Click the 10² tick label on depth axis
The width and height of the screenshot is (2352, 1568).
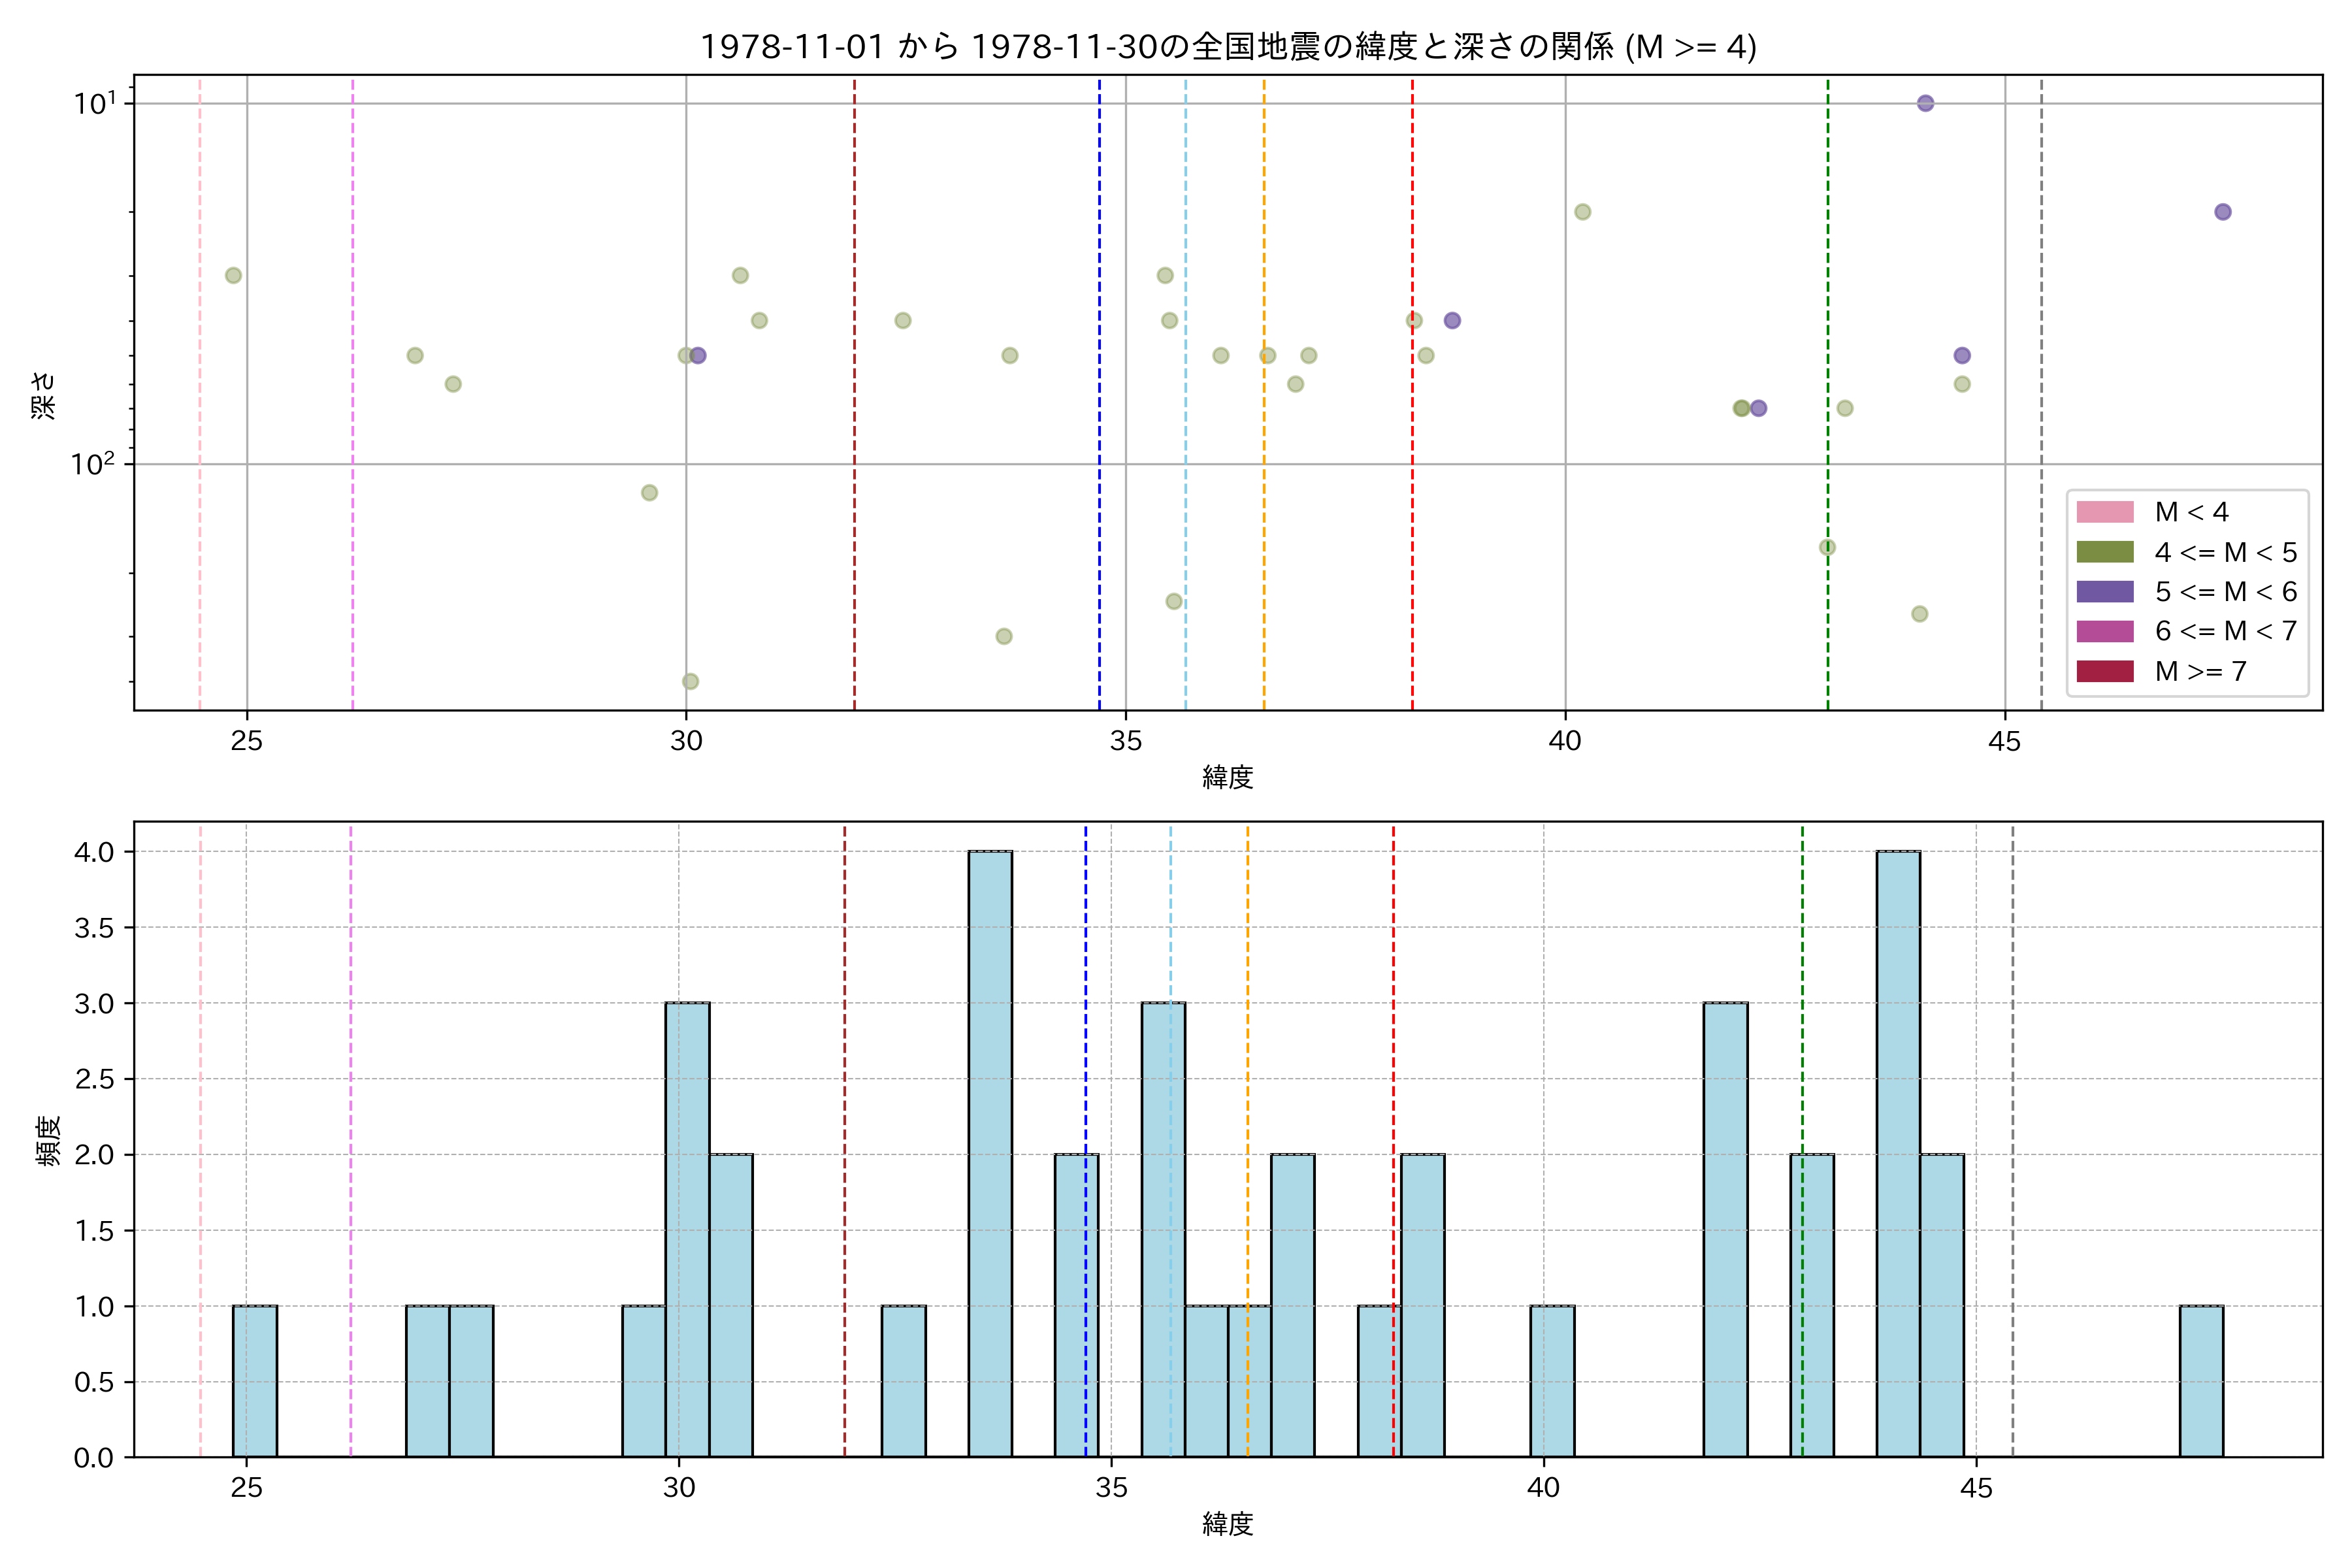coord(92,464)
